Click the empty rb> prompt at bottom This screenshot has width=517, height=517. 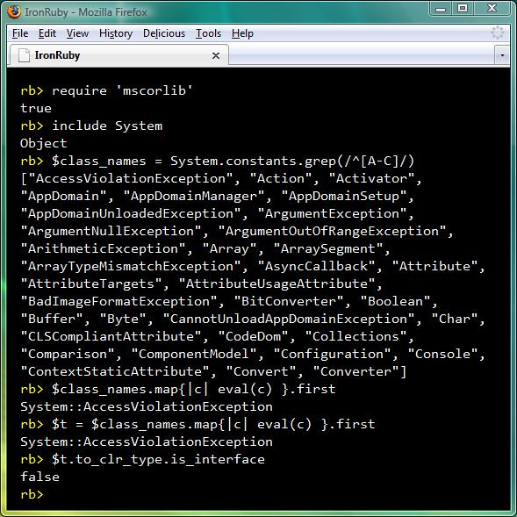coord(32,494)
